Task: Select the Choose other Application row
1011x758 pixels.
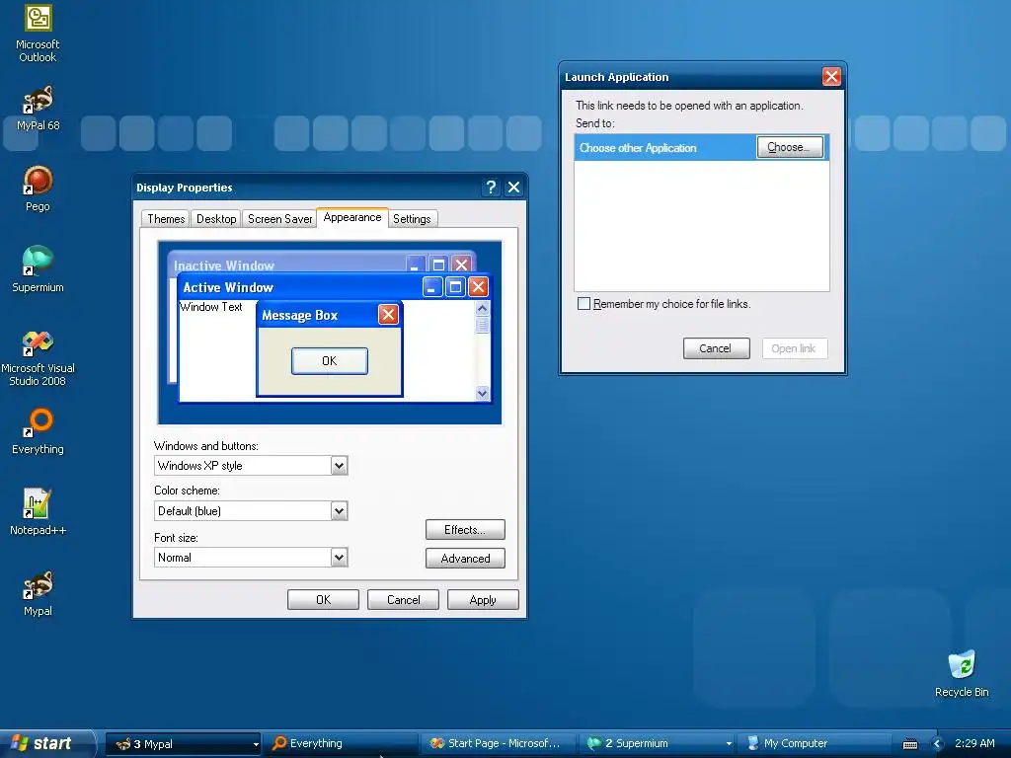Action: click(702, 148)
